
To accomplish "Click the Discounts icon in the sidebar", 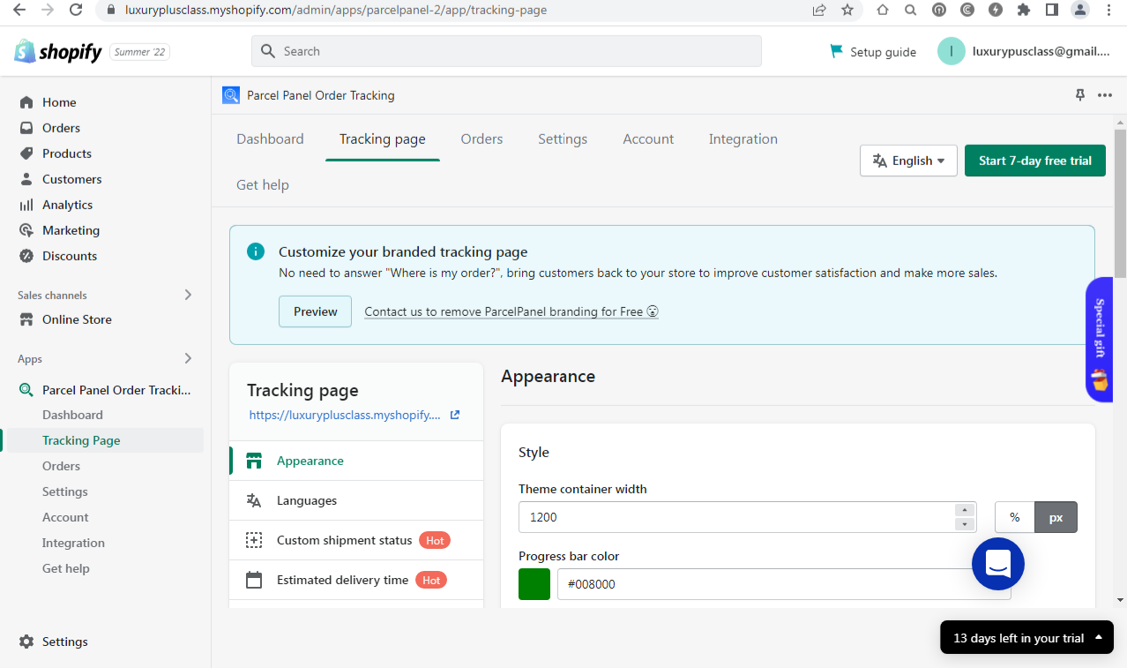I will click(26, 256).
